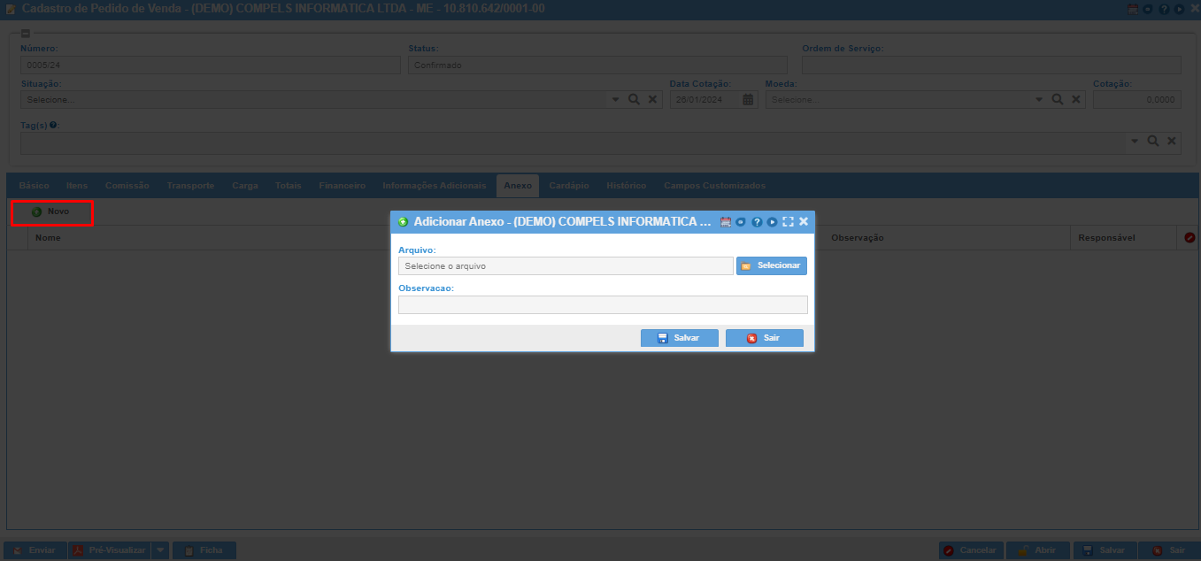Viewport: 1201px width, 561px height.
Task: Clear Moeda field with X icon
Action: pos(1076,100)
